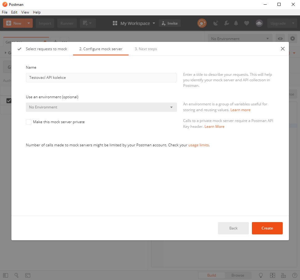Switch to Build mode
300x280 pixels.
pos(212,275)
